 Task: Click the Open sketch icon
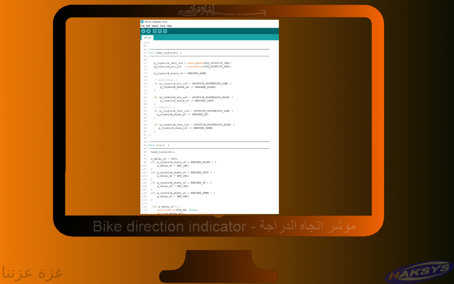160,31
